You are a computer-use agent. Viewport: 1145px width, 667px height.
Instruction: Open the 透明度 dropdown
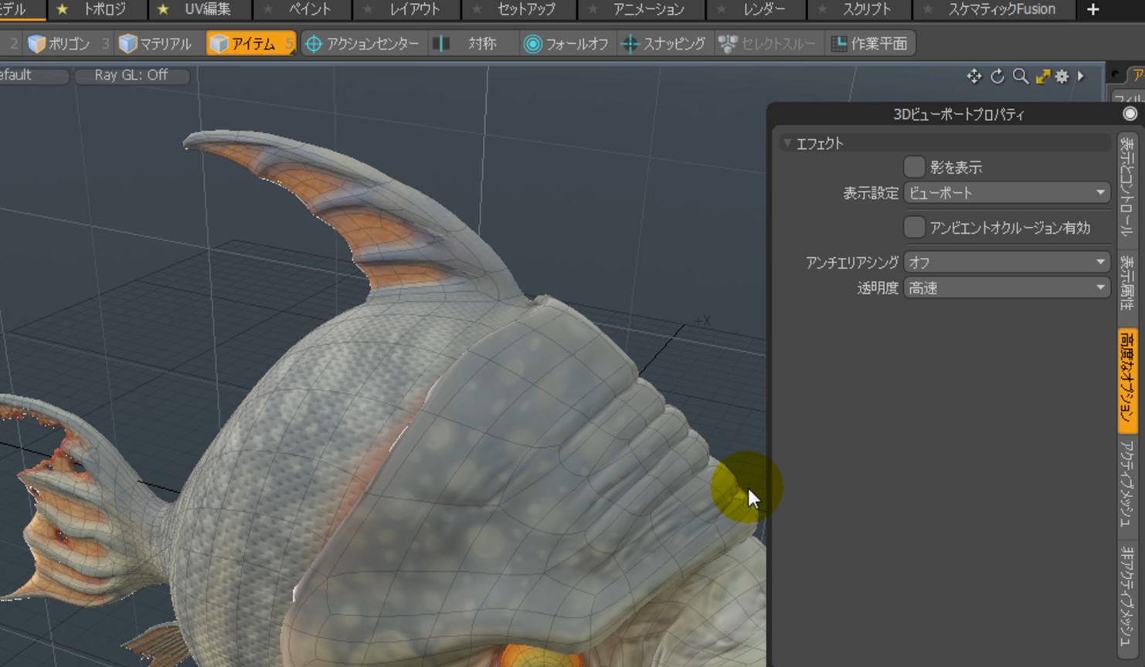[1007, 288]
